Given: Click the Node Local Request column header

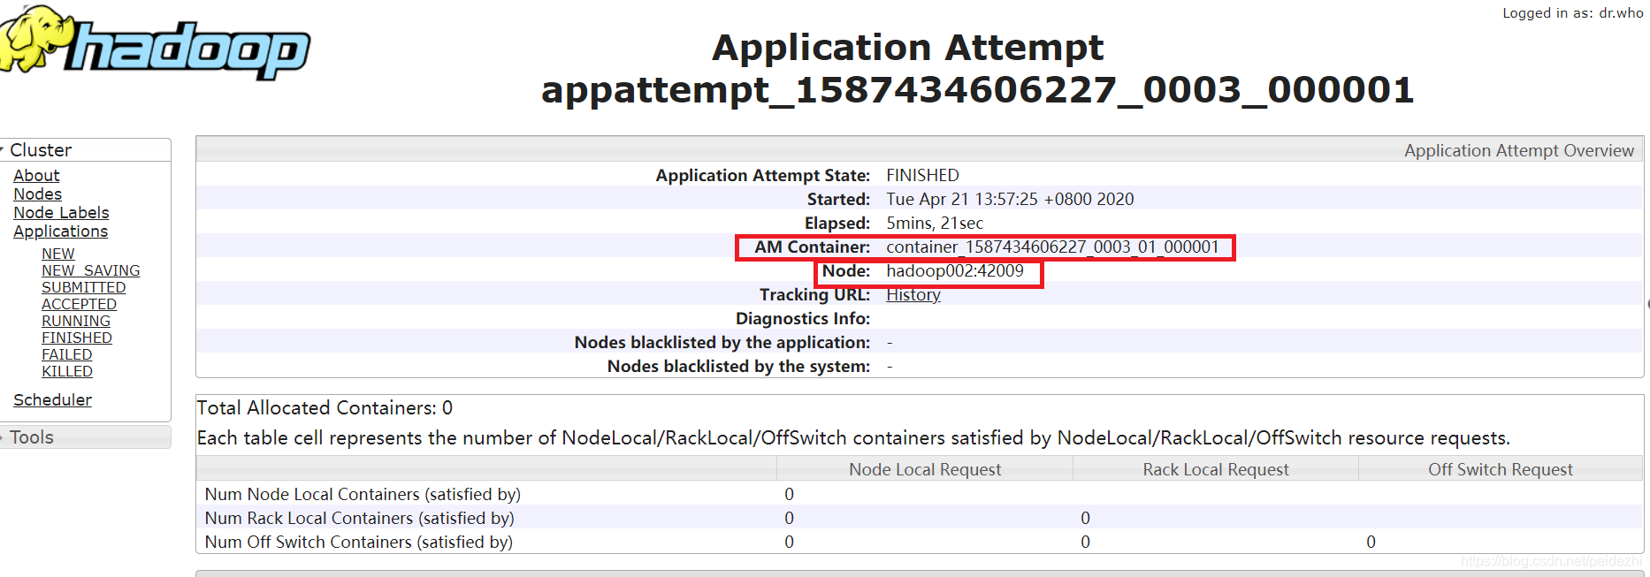Looking at the screenshot, I should click(x=925, y=470).
